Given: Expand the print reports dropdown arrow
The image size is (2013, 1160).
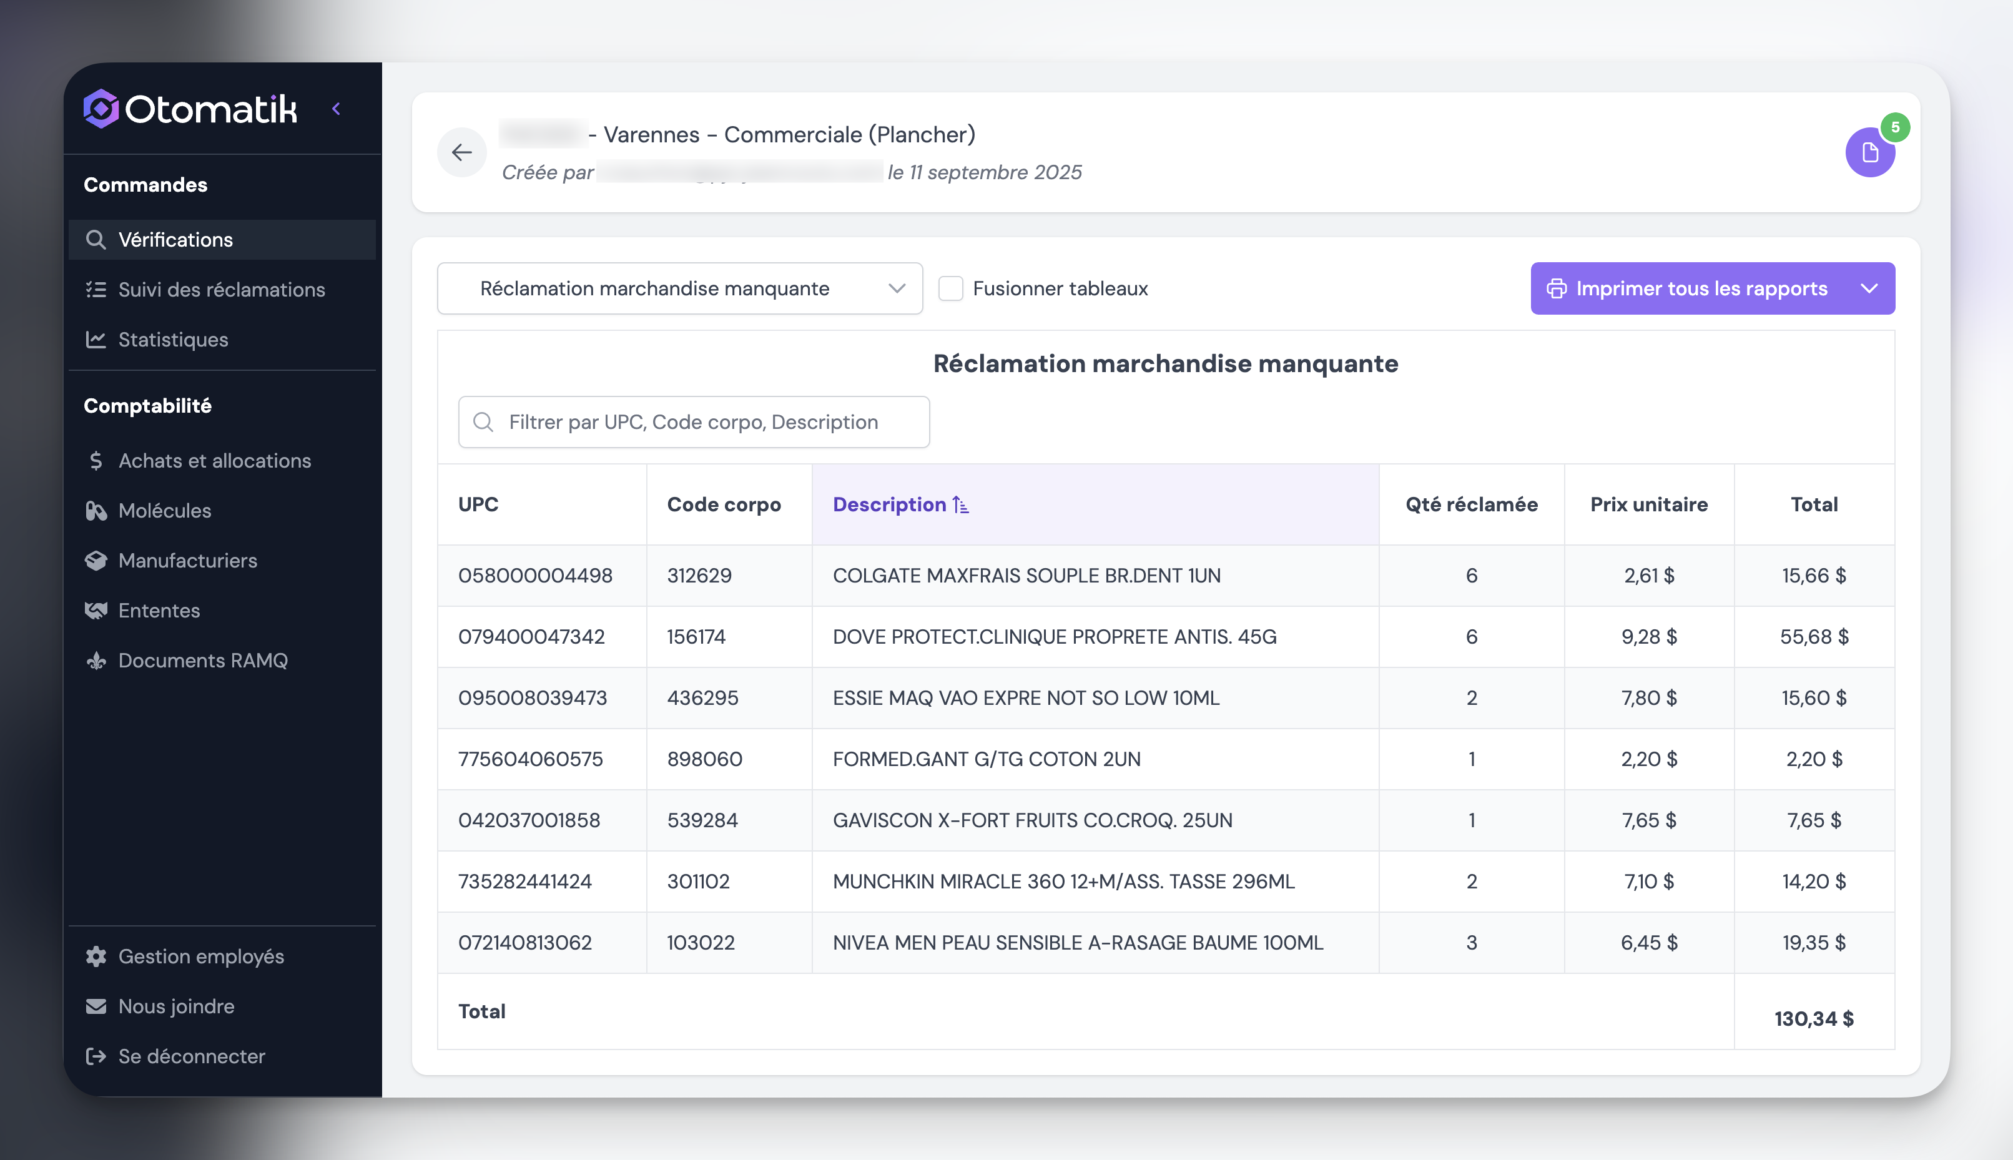Looking at the screenshot, I should coord(1869,288).
